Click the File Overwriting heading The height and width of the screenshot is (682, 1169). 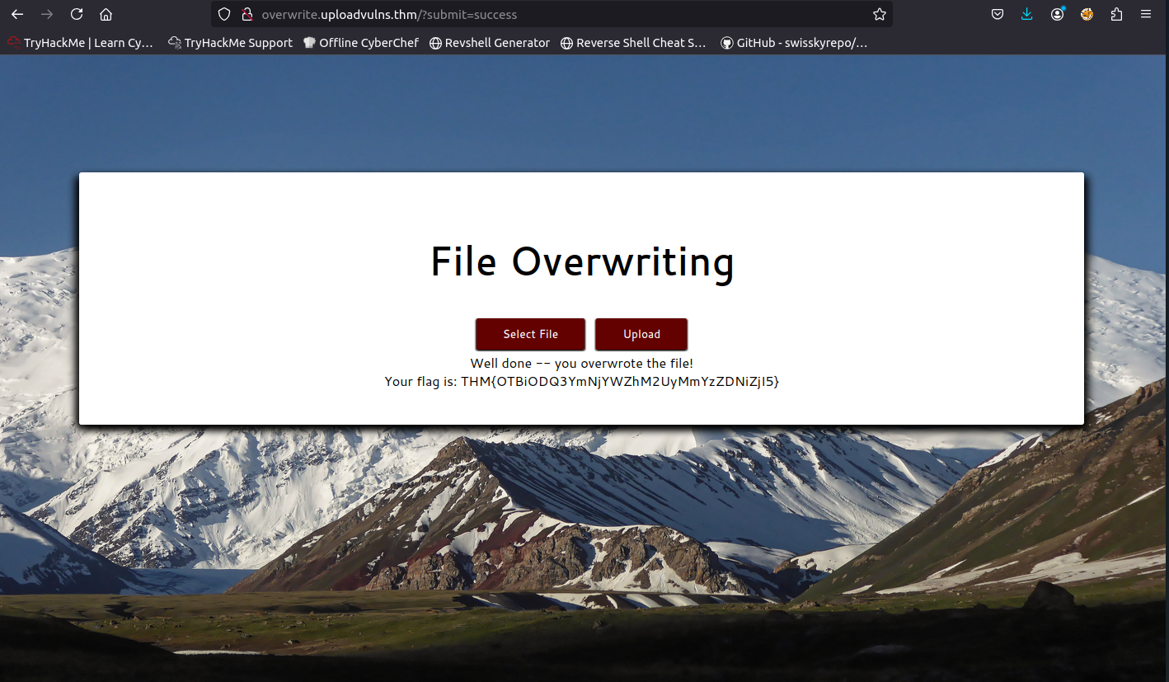(x=582, y=261)
